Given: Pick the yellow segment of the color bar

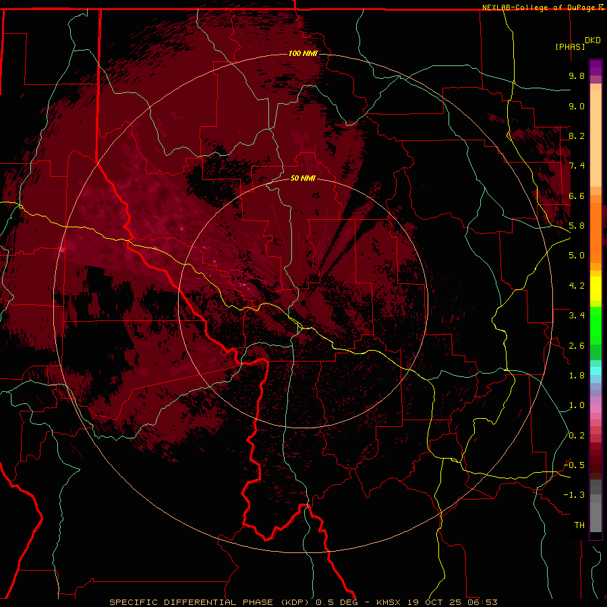Looking at the screenshot, I should pyautogui.click(x=596, y=289).
